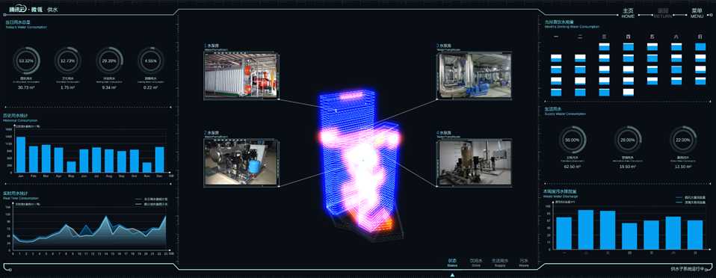Screen dimensions: 716x278
Task: Select the 53.32% consumption gauge
Action: tap(26, 61)
